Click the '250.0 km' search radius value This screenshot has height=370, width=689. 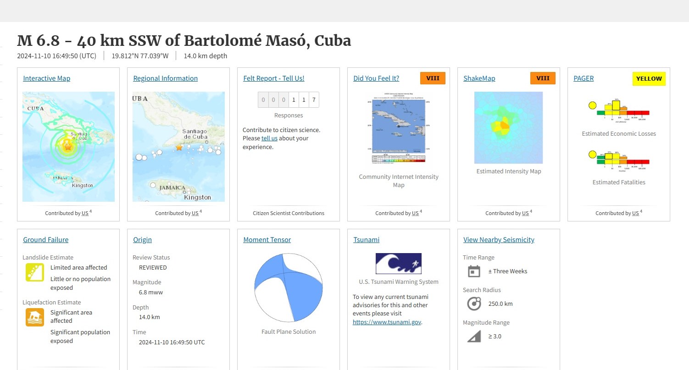click(x=500, y=304)
